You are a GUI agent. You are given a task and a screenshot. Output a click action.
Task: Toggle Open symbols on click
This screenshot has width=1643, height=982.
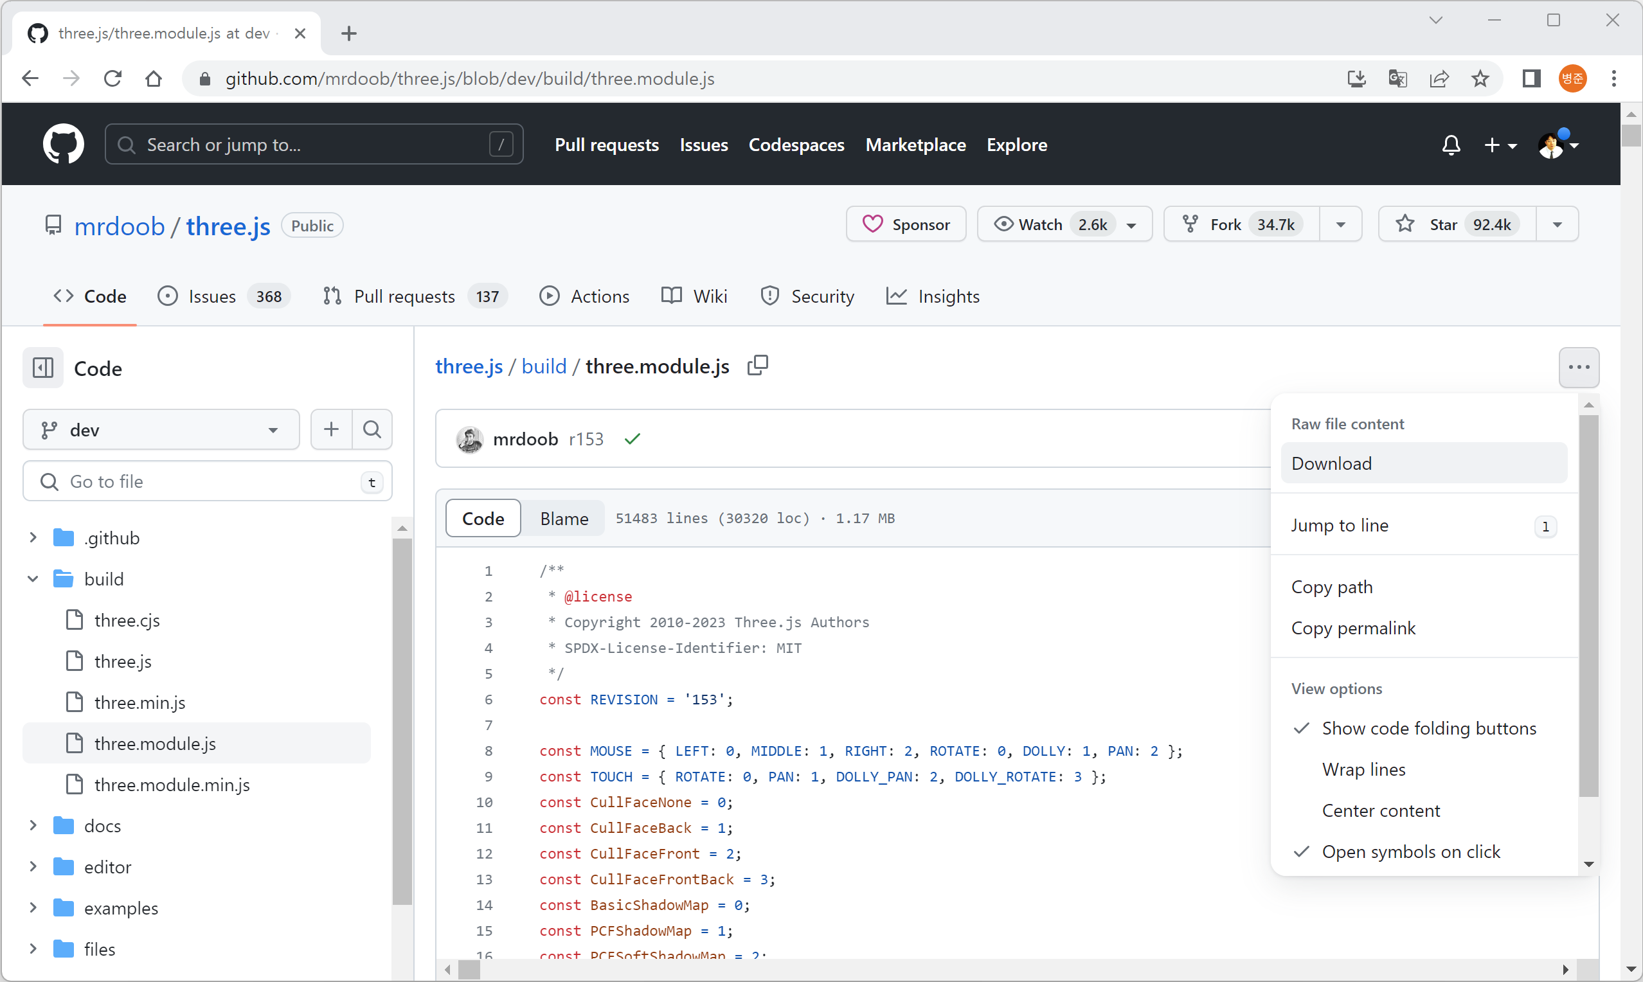pos(1410,852)
